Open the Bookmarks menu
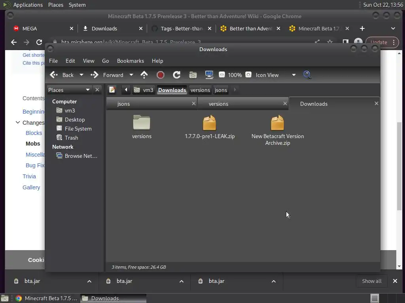 [x=131, y=61]
